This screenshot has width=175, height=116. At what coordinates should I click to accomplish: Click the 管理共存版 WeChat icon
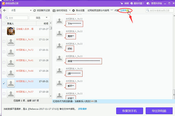pos(148,3)
